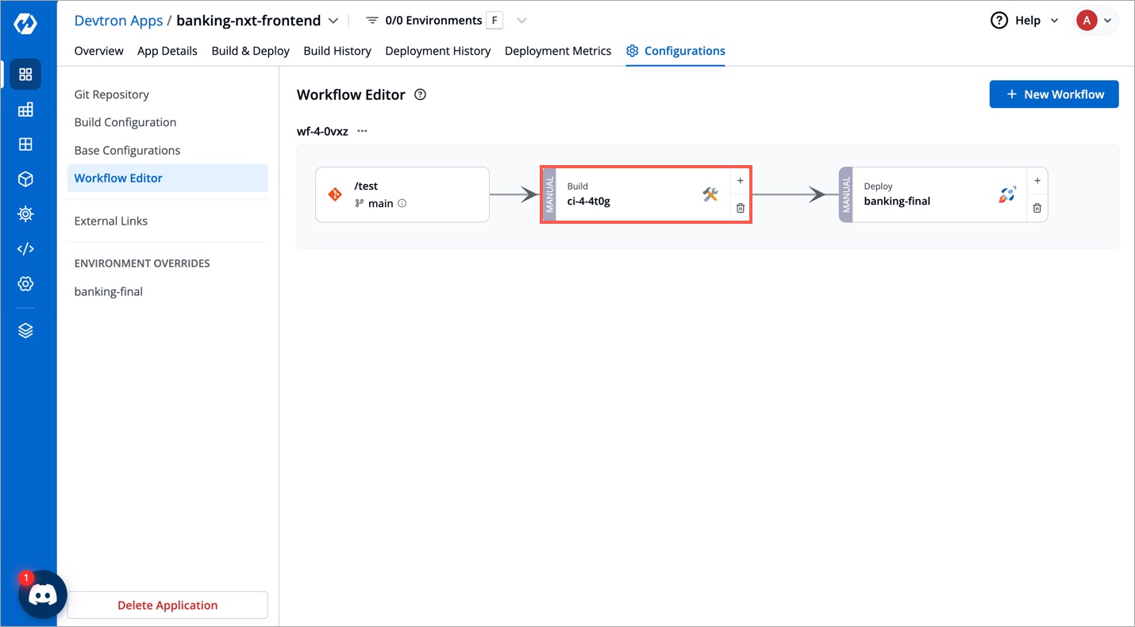Select the Applications grid icon in the sidebar
This screenshot has height=627, width=1135.
[25, 74]
